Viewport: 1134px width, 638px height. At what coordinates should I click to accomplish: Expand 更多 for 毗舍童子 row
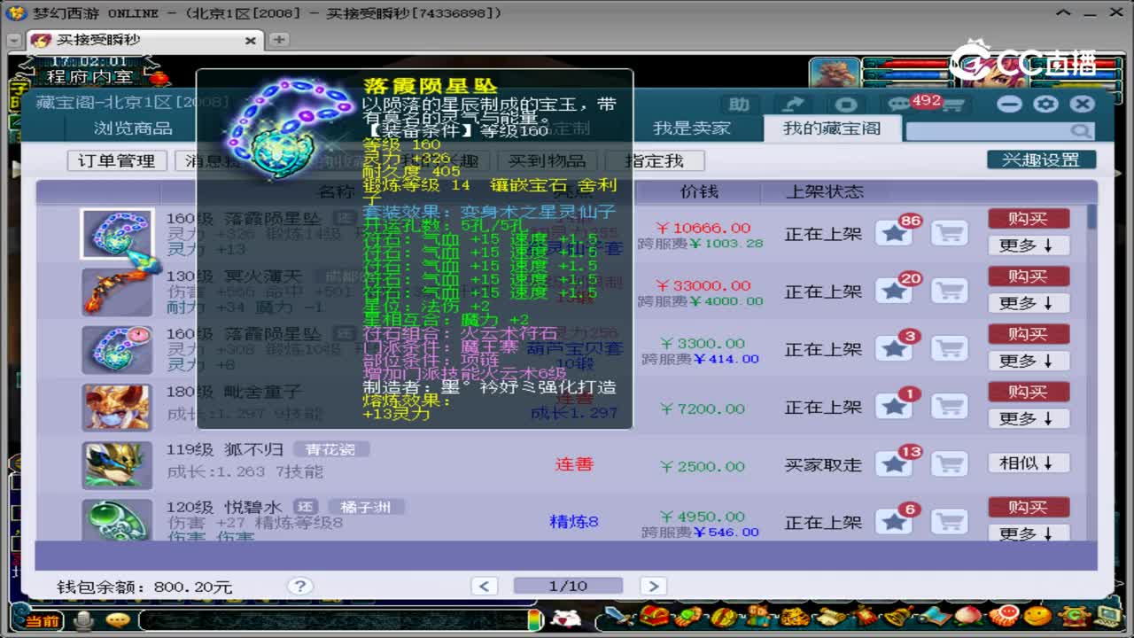click(1029, 418)
